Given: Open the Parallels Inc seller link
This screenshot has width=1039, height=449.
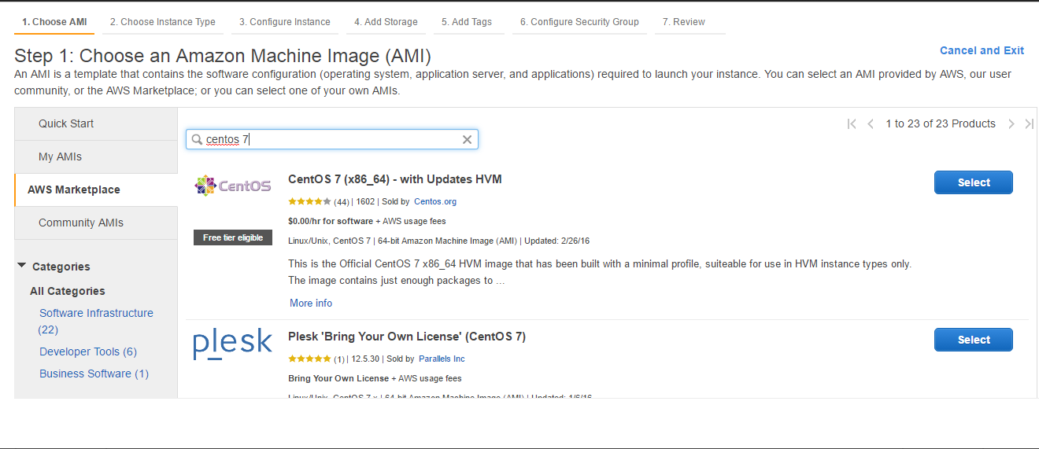Looking at the screenshot, I should pyautogui.click(x=442, y=359).
